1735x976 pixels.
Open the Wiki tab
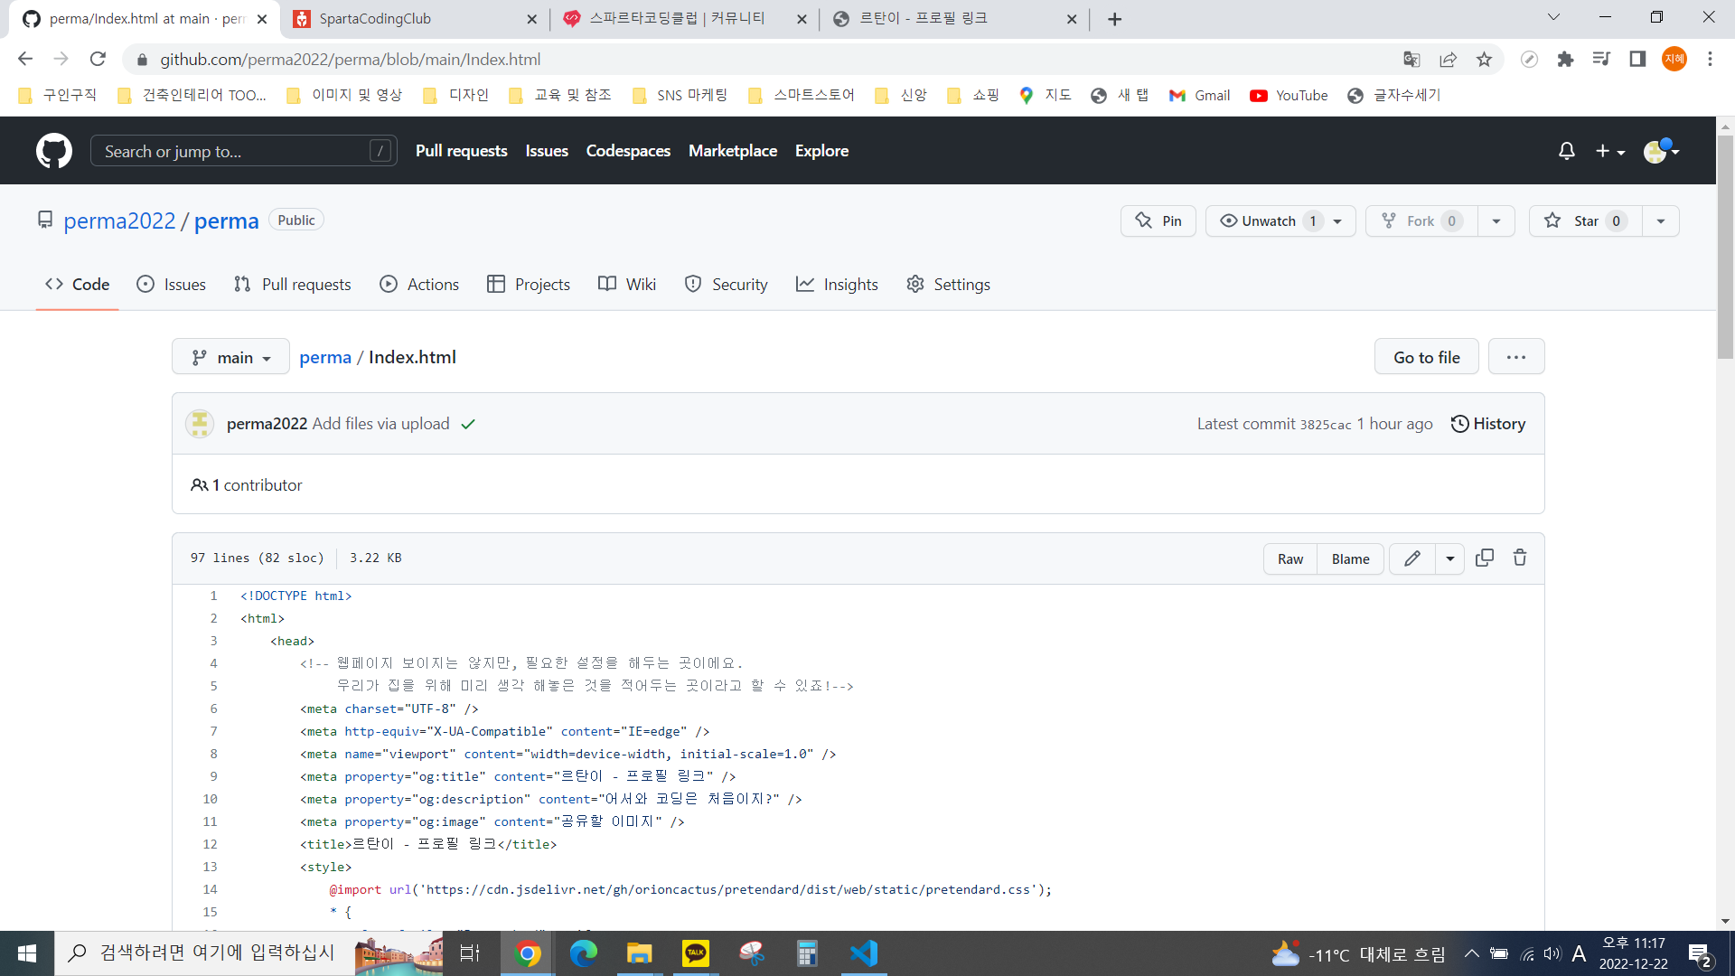(x=627, y=284)
